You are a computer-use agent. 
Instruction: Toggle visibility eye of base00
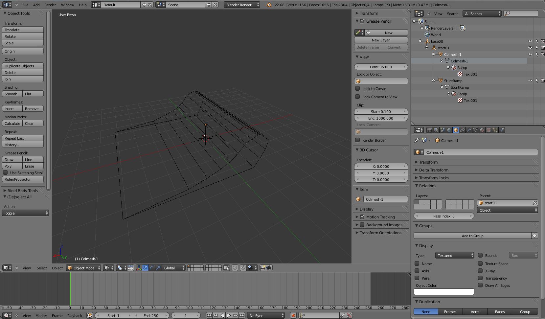(x=530, y=41)
